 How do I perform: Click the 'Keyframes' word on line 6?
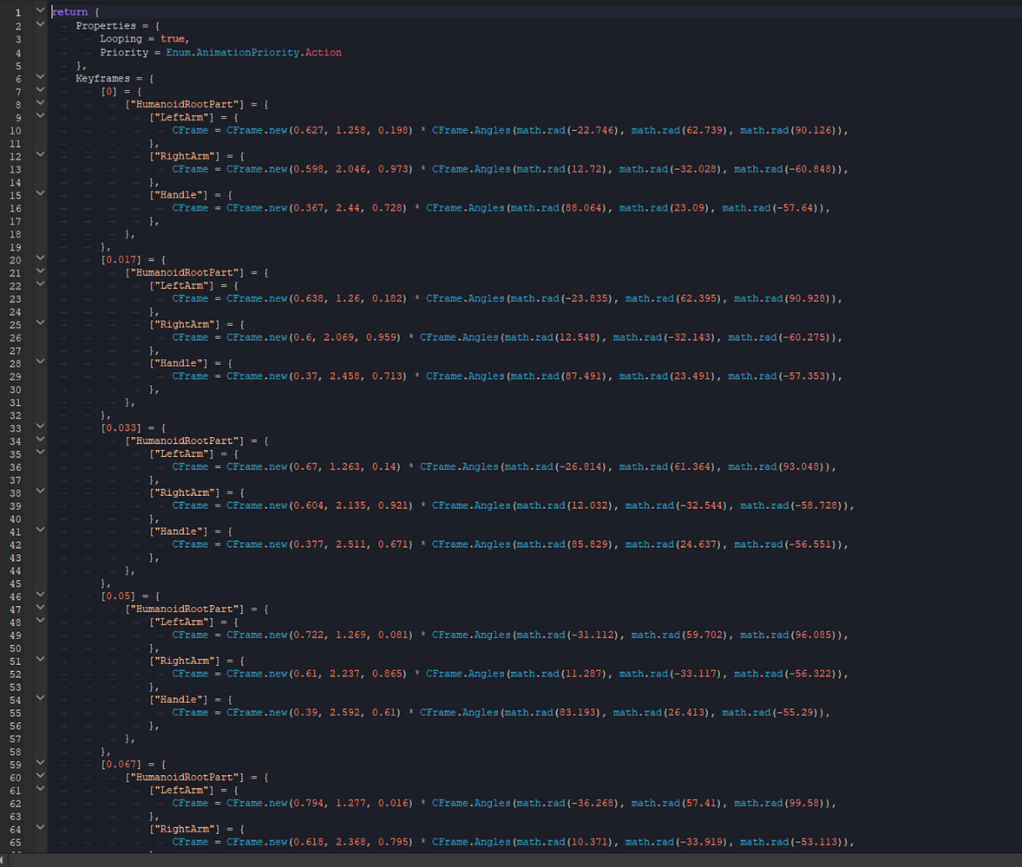[x=103, y=79]
